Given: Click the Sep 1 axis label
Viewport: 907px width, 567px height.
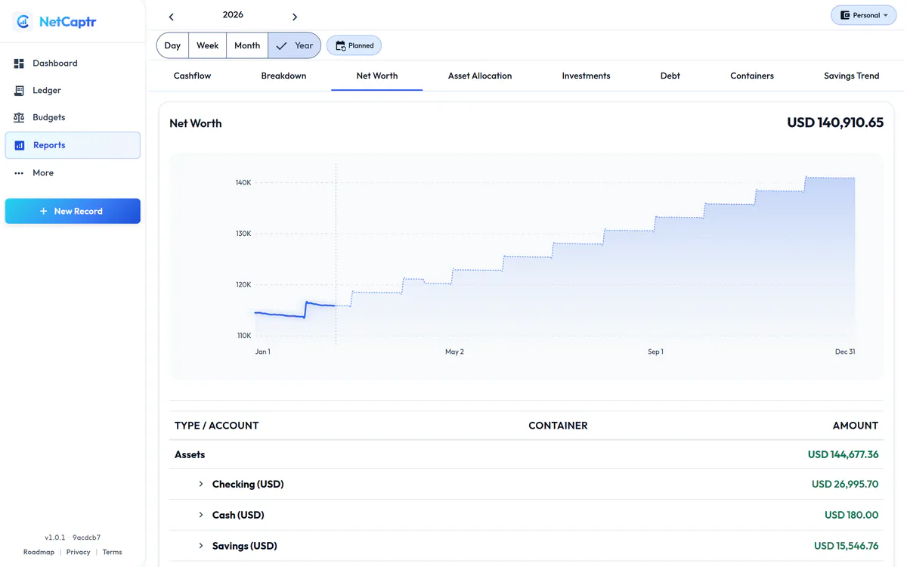Looking at the screenshot, I should tap(655, 352).
